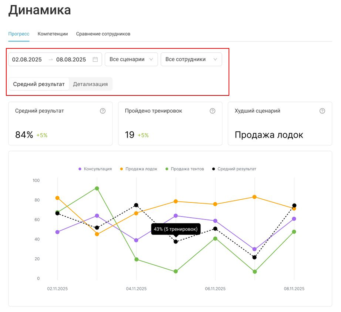Click the 19 trainings completed value
The height and width of the screenshot is (312, 341).
pyautogui.click(x=130, y=135)
